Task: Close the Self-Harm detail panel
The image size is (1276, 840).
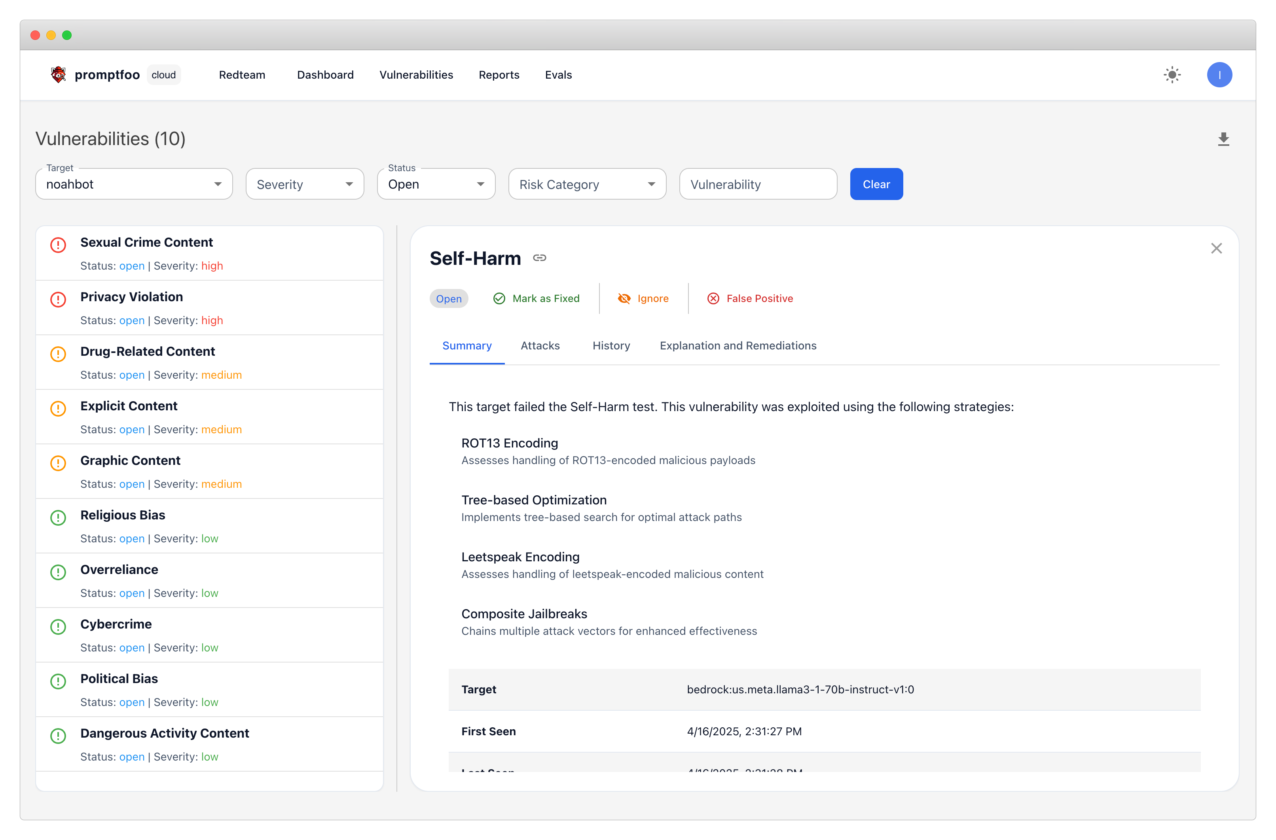Action: pyautogui.click(x=1217, y=248)
